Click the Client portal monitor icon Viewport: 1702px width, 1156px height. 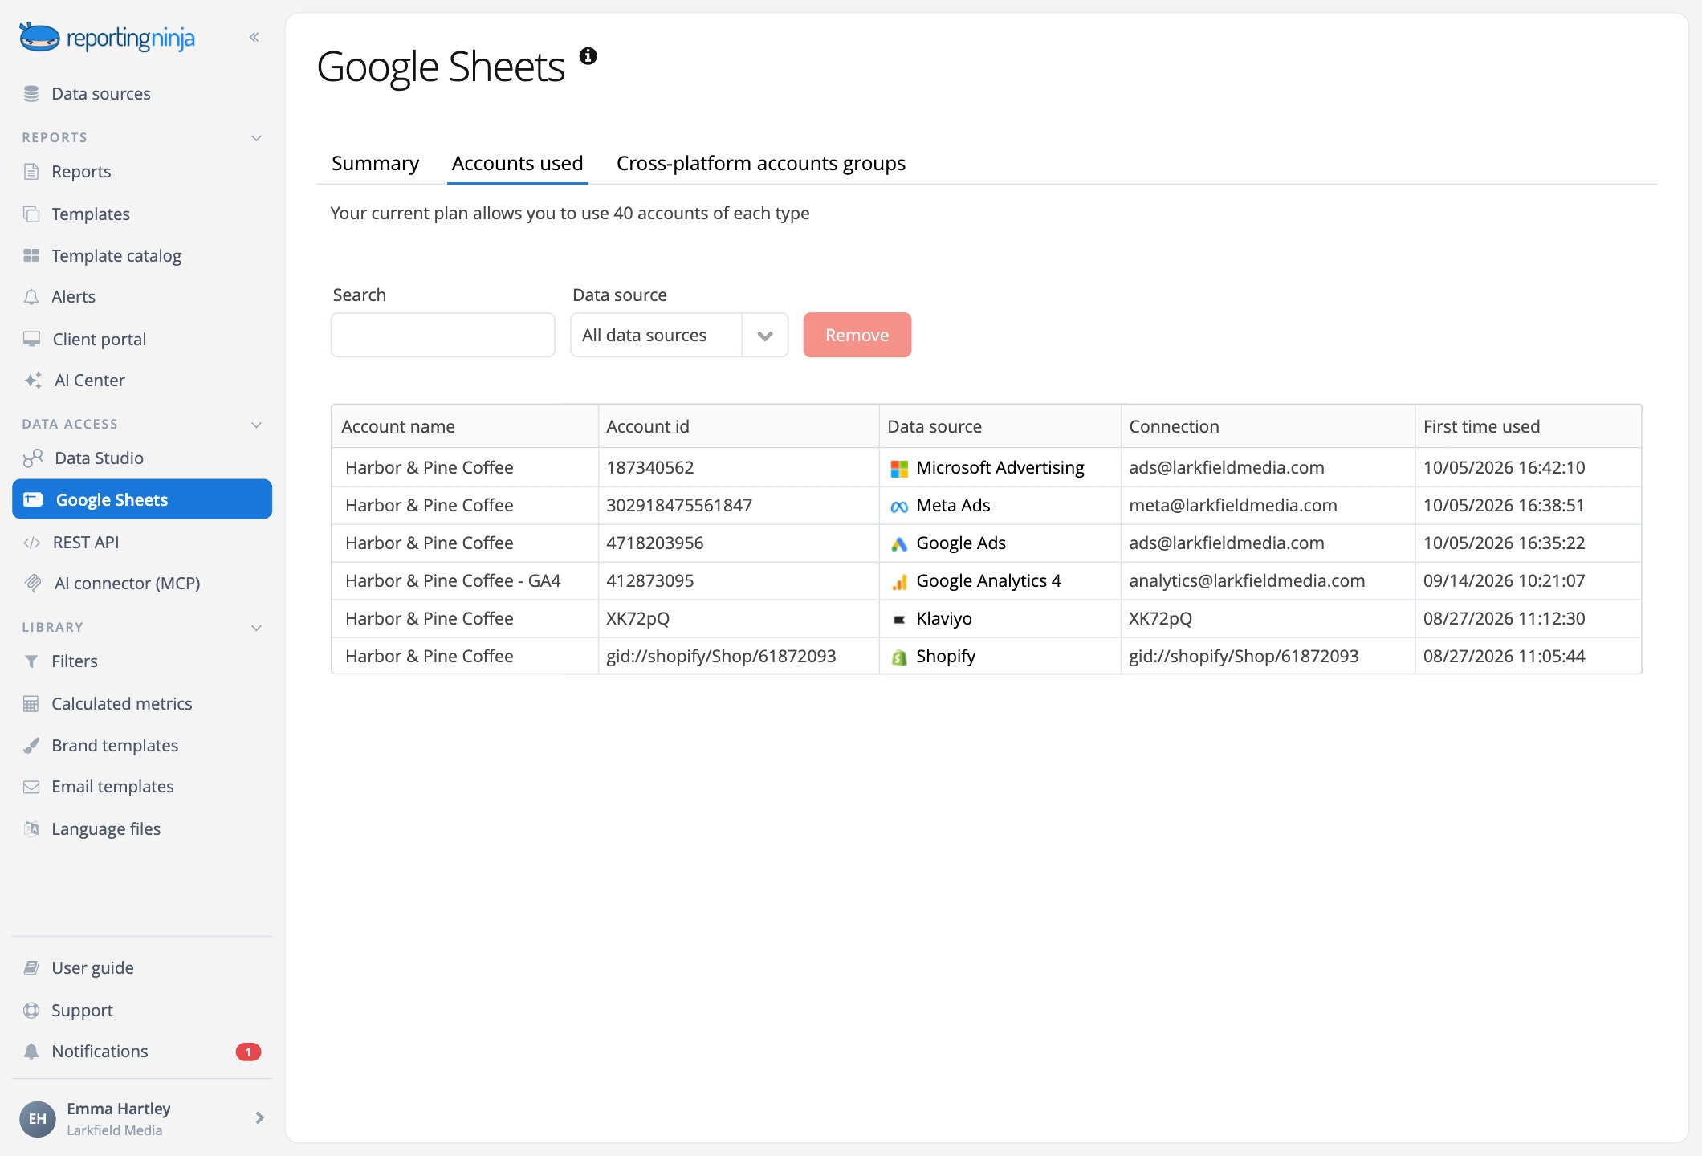tap(31, 339)
